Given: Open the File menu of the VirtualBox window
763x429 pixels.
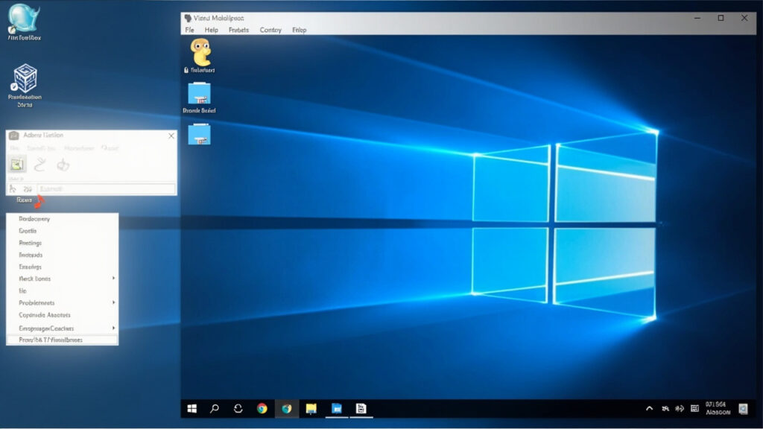Looking at the screenshot, I should click(189, 30).
